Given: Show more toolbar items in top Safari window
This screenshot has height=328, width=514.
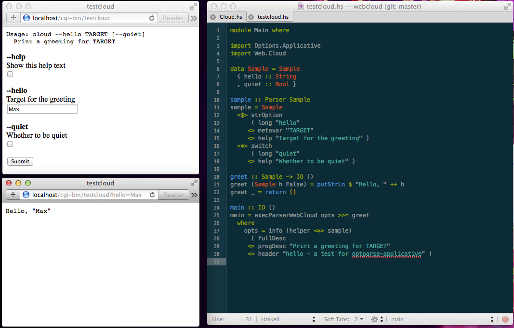Looking at the screenshot, I should pyautogui.click(x=194, y=18).
